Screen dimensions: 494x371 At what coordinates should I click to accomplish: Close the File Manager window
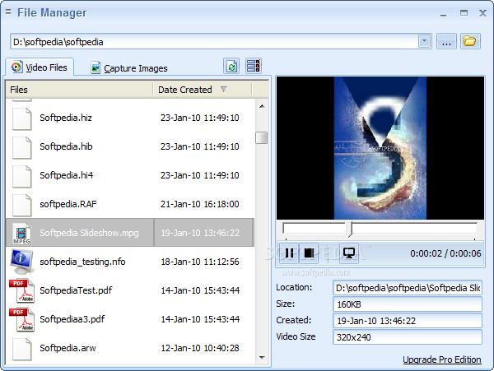point(482,13)
